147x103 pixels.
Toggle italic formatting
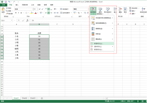(19, 13)
